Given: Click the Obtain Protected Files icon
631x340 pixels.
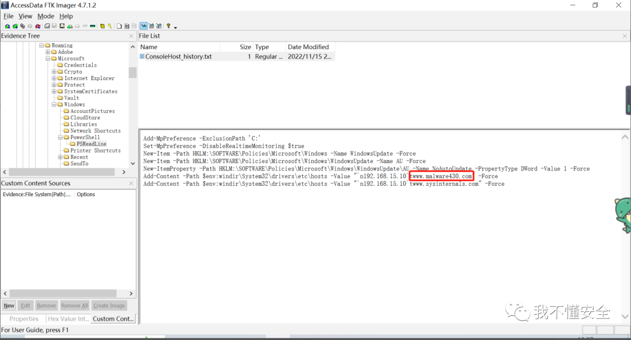Looking at the screenshot, I should coord(102,26).
